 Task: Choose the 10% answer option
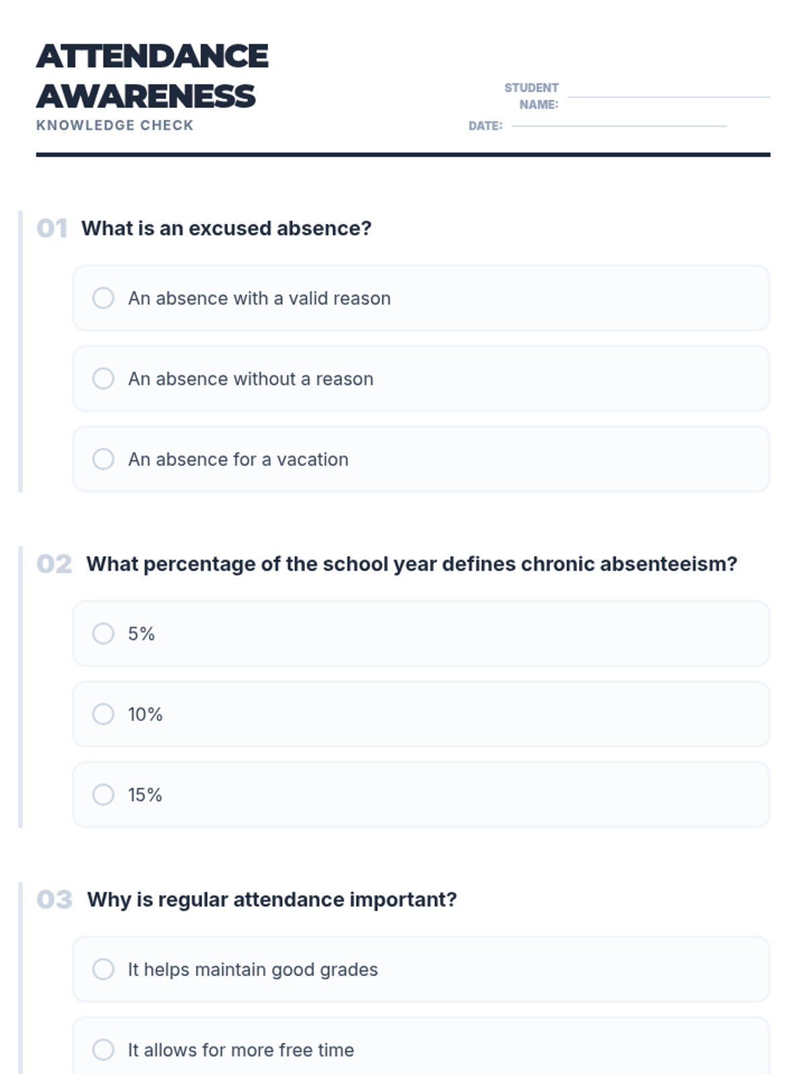click(x=103, y=714)
